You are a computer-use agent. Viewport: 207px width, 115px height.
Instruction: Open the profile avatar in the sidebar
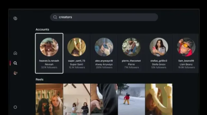15,73
